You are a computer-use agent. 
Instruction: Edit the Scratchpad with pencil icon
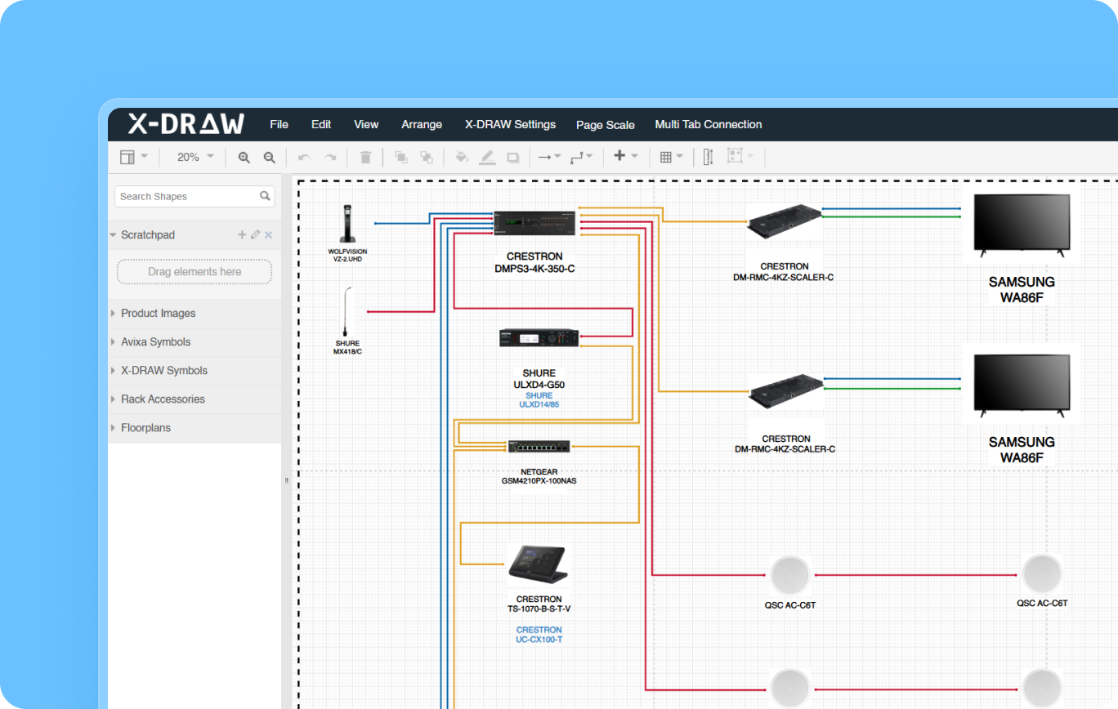255,234
